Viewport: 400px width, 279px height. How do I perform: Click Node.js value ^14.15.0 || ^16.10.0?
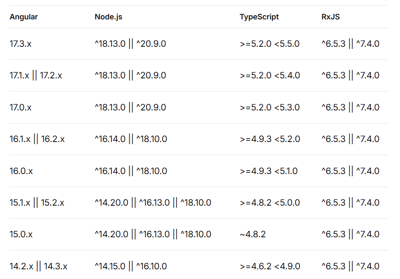tap(131, 266)
